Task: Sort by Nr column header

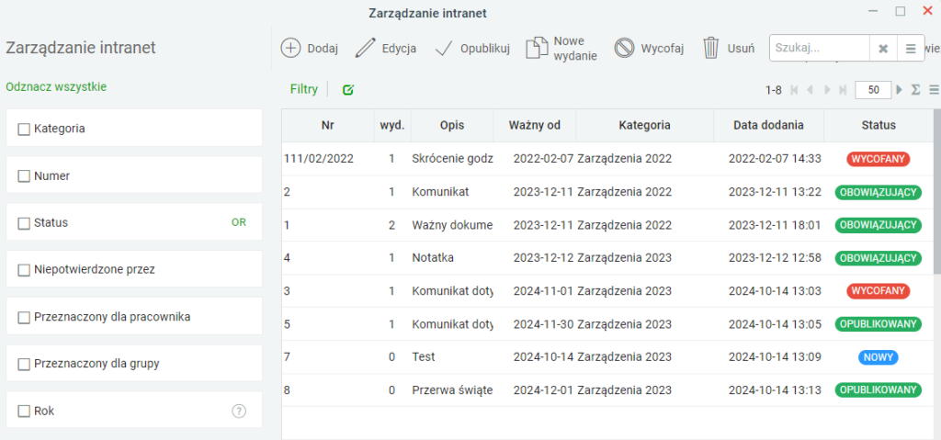Action: tap(328, 126)
